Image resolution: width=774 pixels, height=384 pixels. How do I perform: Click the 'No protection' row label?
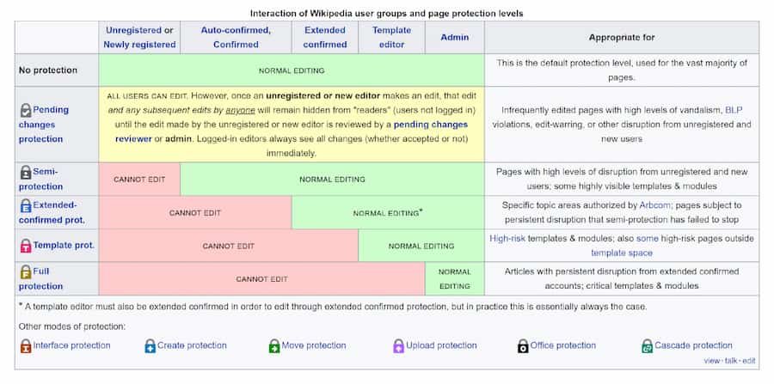pos(48,70)
